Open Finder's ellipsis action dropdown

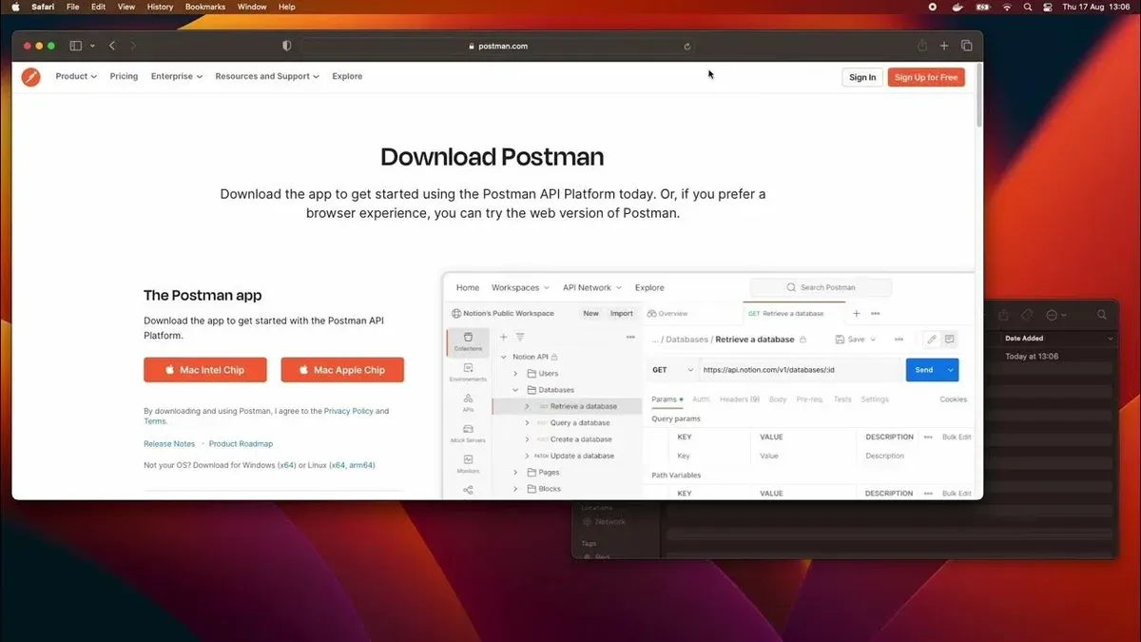pos(1056,315)
